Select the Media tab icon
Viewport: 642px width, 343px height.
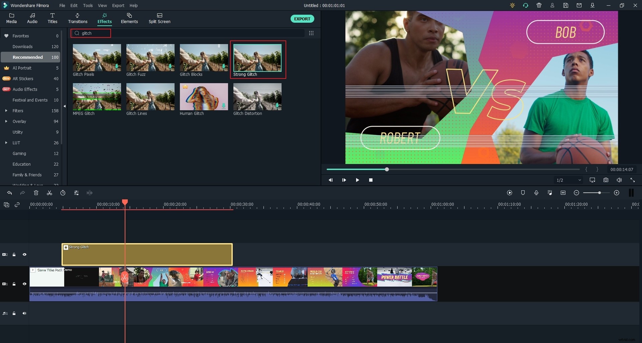[x=11, y=18]
